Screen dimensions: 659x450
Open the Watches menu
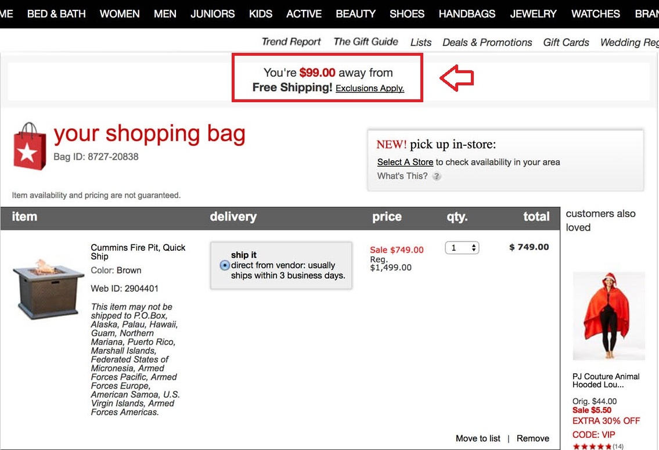pos(596,14)
